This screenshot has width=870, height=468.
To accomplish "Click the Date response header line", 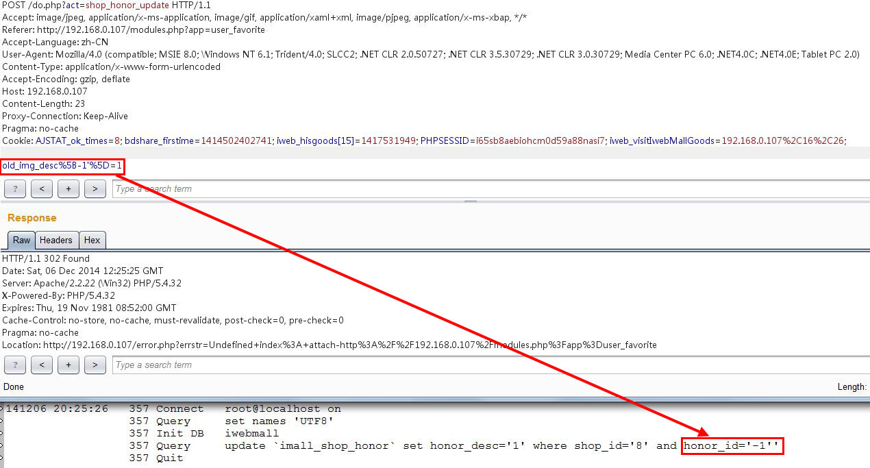I will [83, 271].
